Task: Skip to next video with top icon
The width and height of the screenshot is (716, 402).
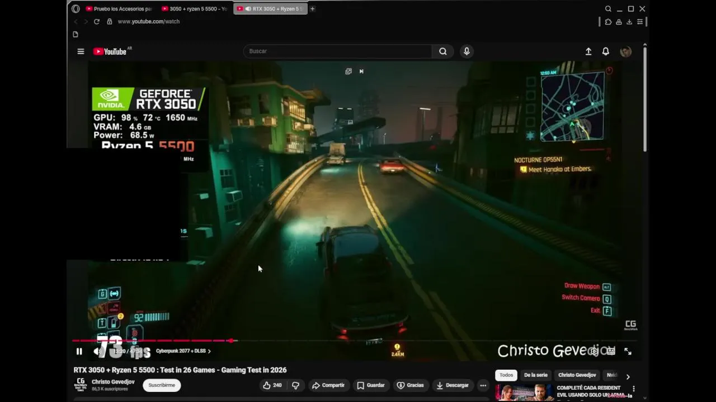Action: 361,71
